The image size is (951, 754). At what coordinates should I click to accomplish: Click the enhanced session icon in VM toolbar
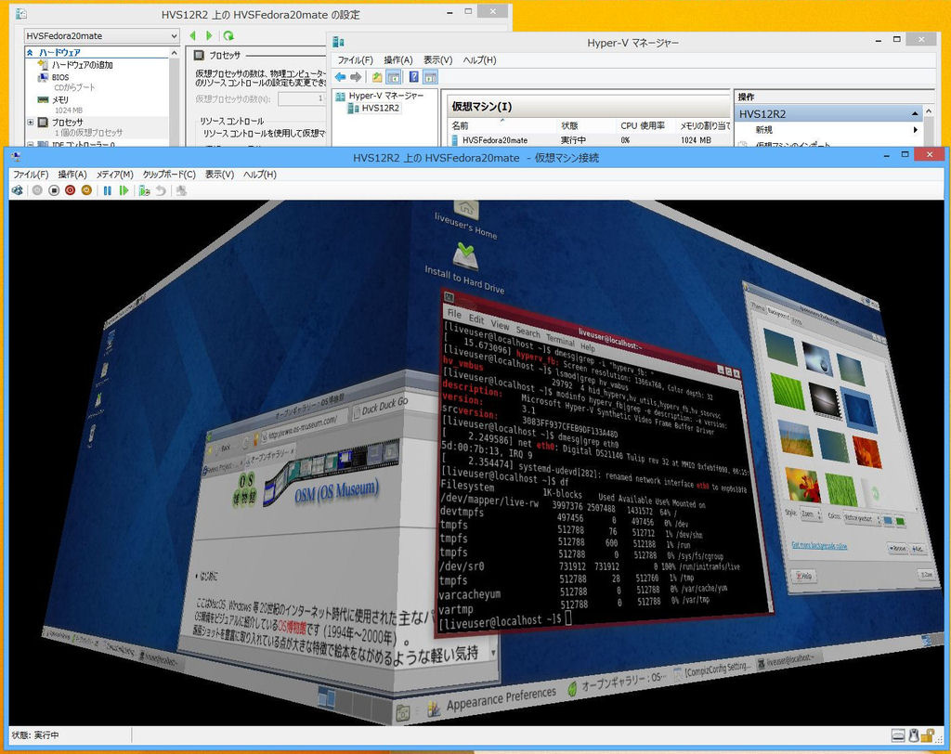click(x=181, y=190)
